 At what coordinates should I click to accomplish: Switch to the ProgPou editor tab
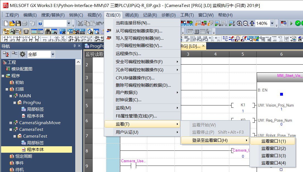pyautogui.click(x=95, y=46)
